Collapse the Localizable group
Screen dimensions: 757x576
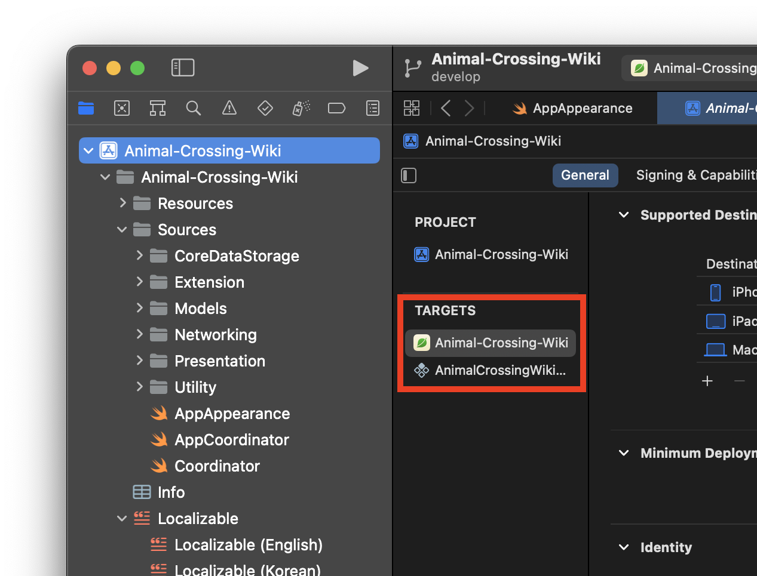click(122, 519)
